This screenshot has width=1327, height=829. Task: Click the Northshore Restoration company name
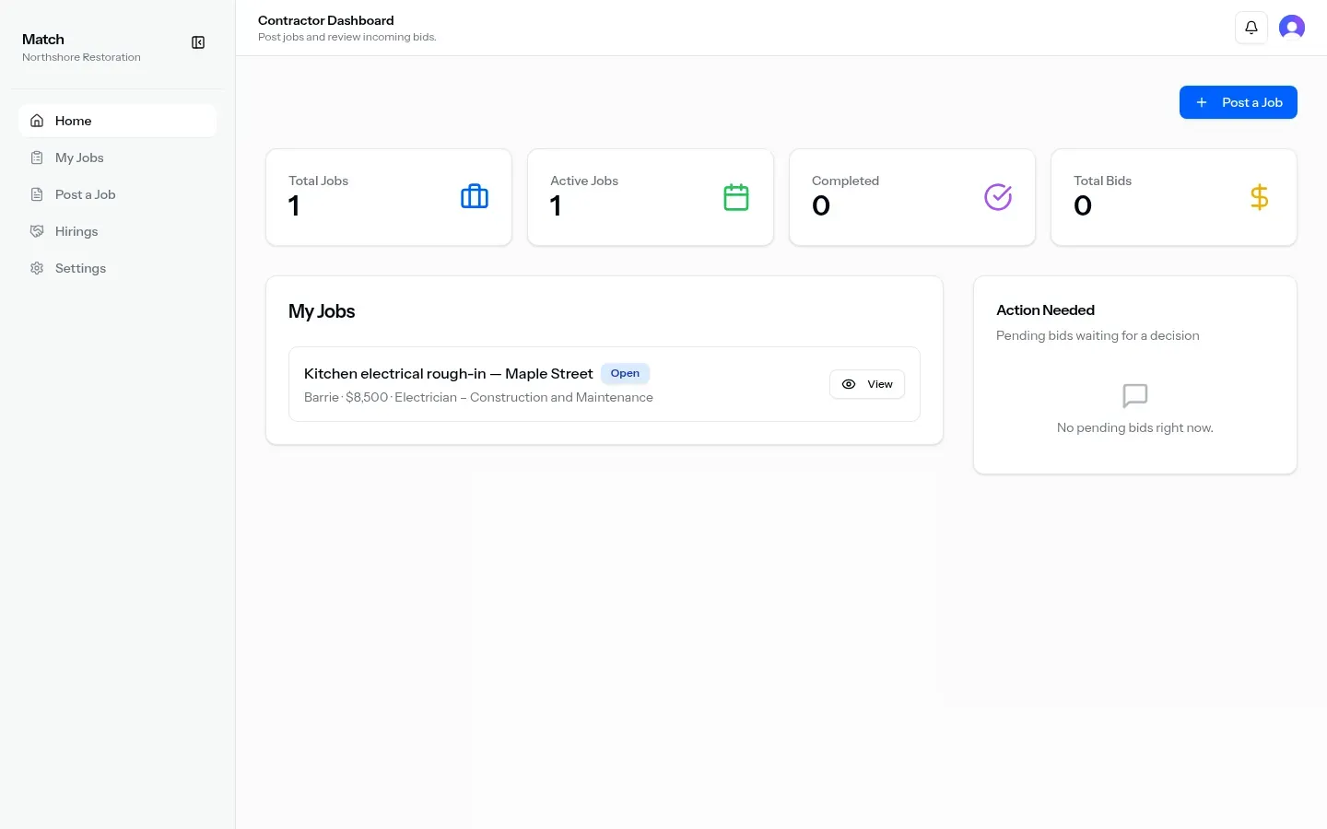tap(81, 57)
